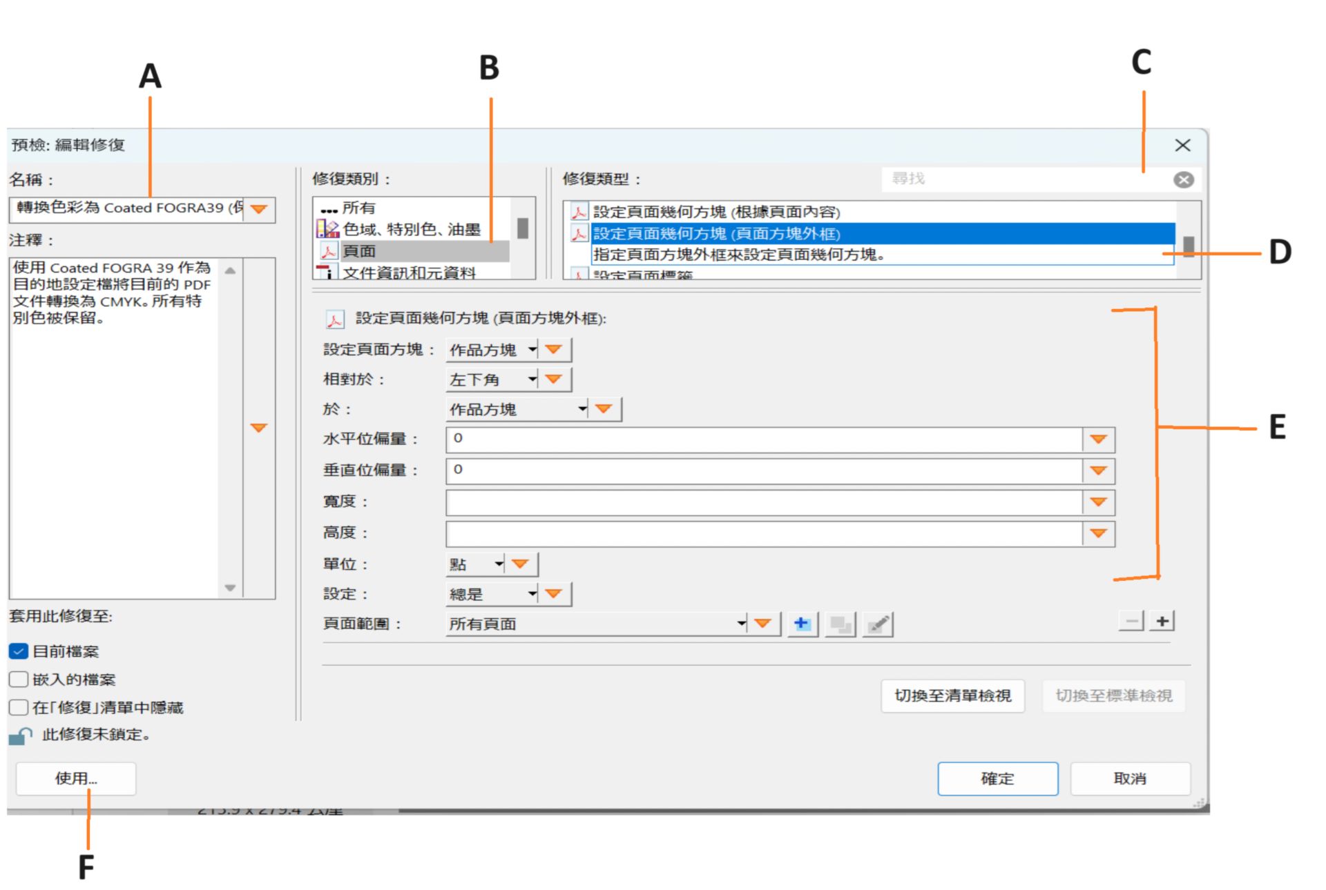Select the 色域、特別色、油墨 category
The width and height of the screenshot is (1326, 890).
[412, 229]
